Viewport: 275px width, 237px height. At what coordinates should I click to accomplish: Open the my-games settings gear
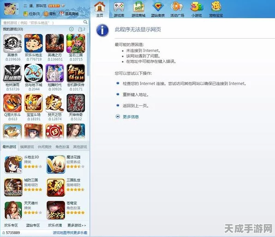71,29
